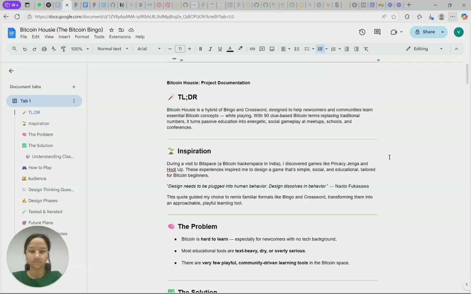This screenshot has height=294, width=471.
Task: Increase the font size
Action: [190, 49]
